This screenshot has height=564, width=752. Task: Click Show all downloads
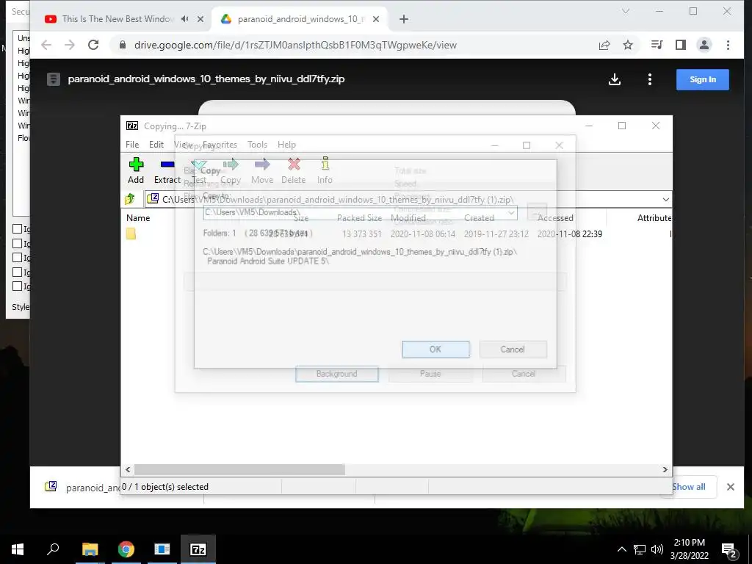pos(689,487)
